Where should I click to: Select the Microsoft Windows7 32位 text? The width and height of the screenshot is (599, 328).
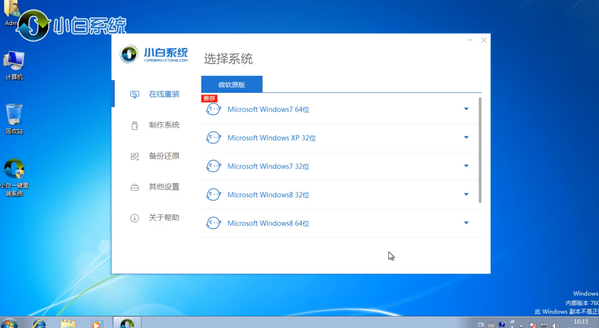268,167
